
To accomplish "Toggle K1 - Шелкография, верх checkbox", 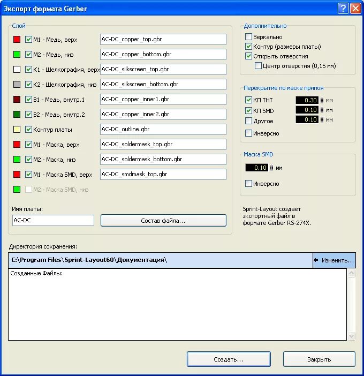I will coord(28,69).
